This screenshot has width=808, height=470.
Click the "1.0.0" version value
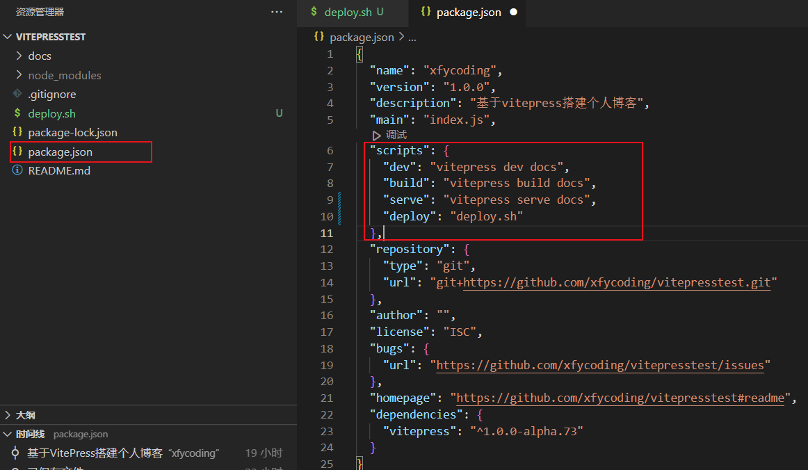[x=467, y=87]
